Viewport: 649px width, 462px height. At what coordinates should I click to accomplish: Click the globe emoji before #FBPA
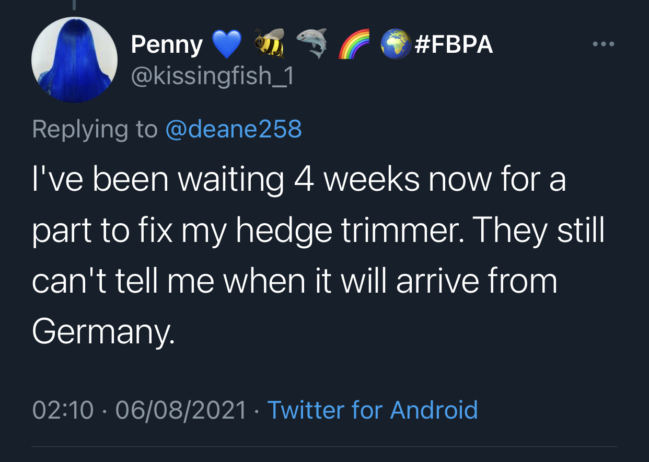[395, 43]
